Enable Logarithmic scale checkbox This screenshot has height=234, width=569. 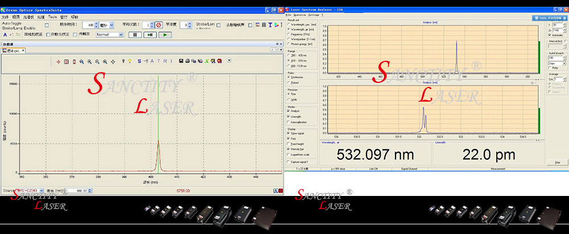288,154
